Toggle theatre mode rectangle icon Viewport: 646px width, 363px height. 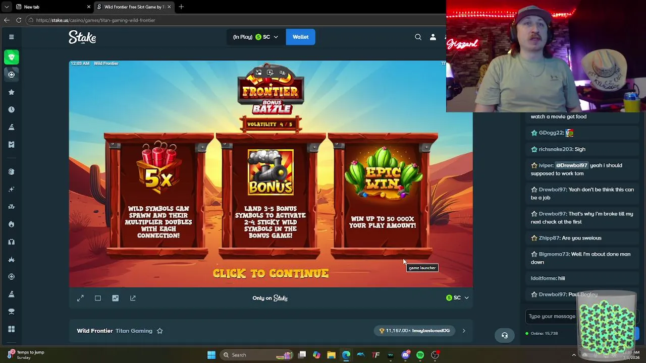98,298
